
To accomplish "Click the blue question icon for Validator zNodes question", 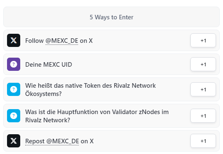I will (14, 116).
